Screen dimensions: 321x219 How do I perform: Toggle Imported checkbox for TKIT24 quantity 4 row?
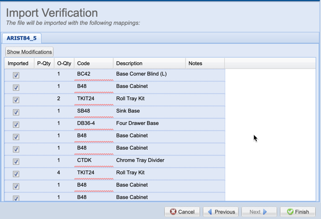click(x=16, y=174)
